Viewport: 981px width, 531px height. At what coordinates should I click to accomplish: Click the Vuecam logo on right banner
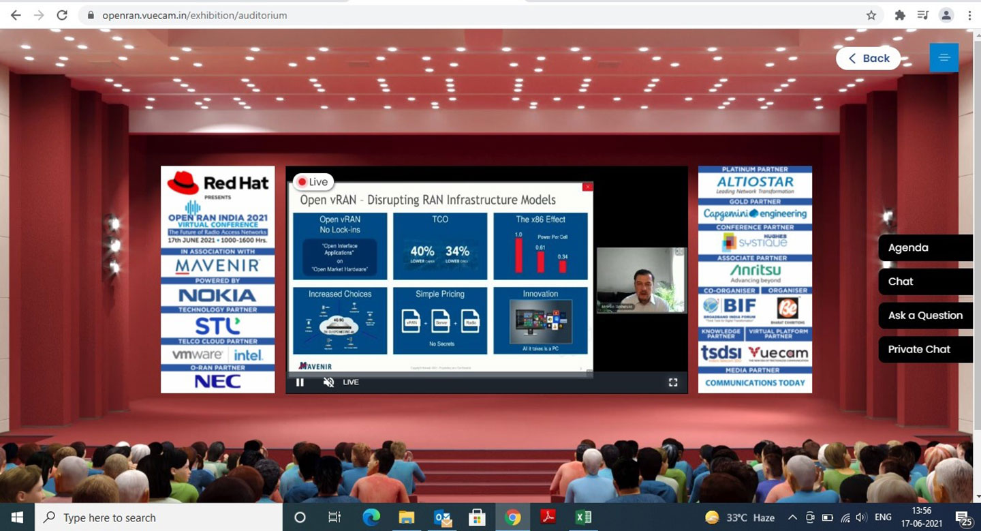pyautogui.click(x=778, y=352)
